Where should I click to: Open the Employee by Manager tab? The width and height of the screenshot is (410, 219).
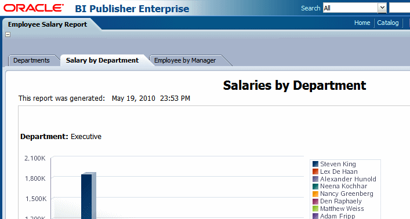click(185, 60)
